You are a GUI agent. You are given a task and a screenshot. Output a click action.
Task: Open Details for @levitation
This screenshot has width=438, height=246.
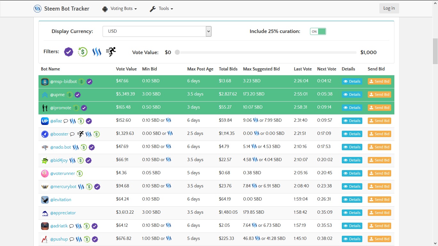(x=352, y=200)
